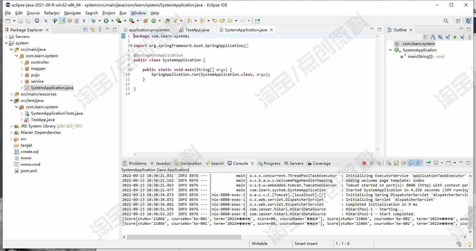
Task: Toggle Hide Local Types in Outline
Action: coord(462,37)
